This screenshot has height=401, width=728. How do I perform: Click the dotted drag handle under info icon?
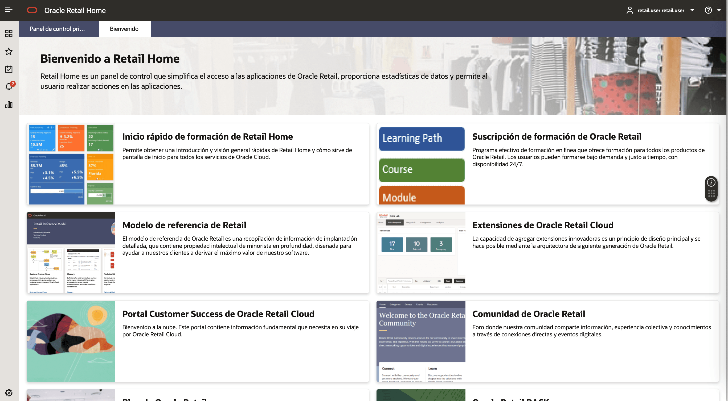click(711, 193)
